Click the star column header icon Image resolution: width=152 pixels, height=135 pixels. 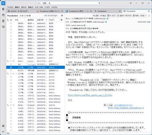11,20
